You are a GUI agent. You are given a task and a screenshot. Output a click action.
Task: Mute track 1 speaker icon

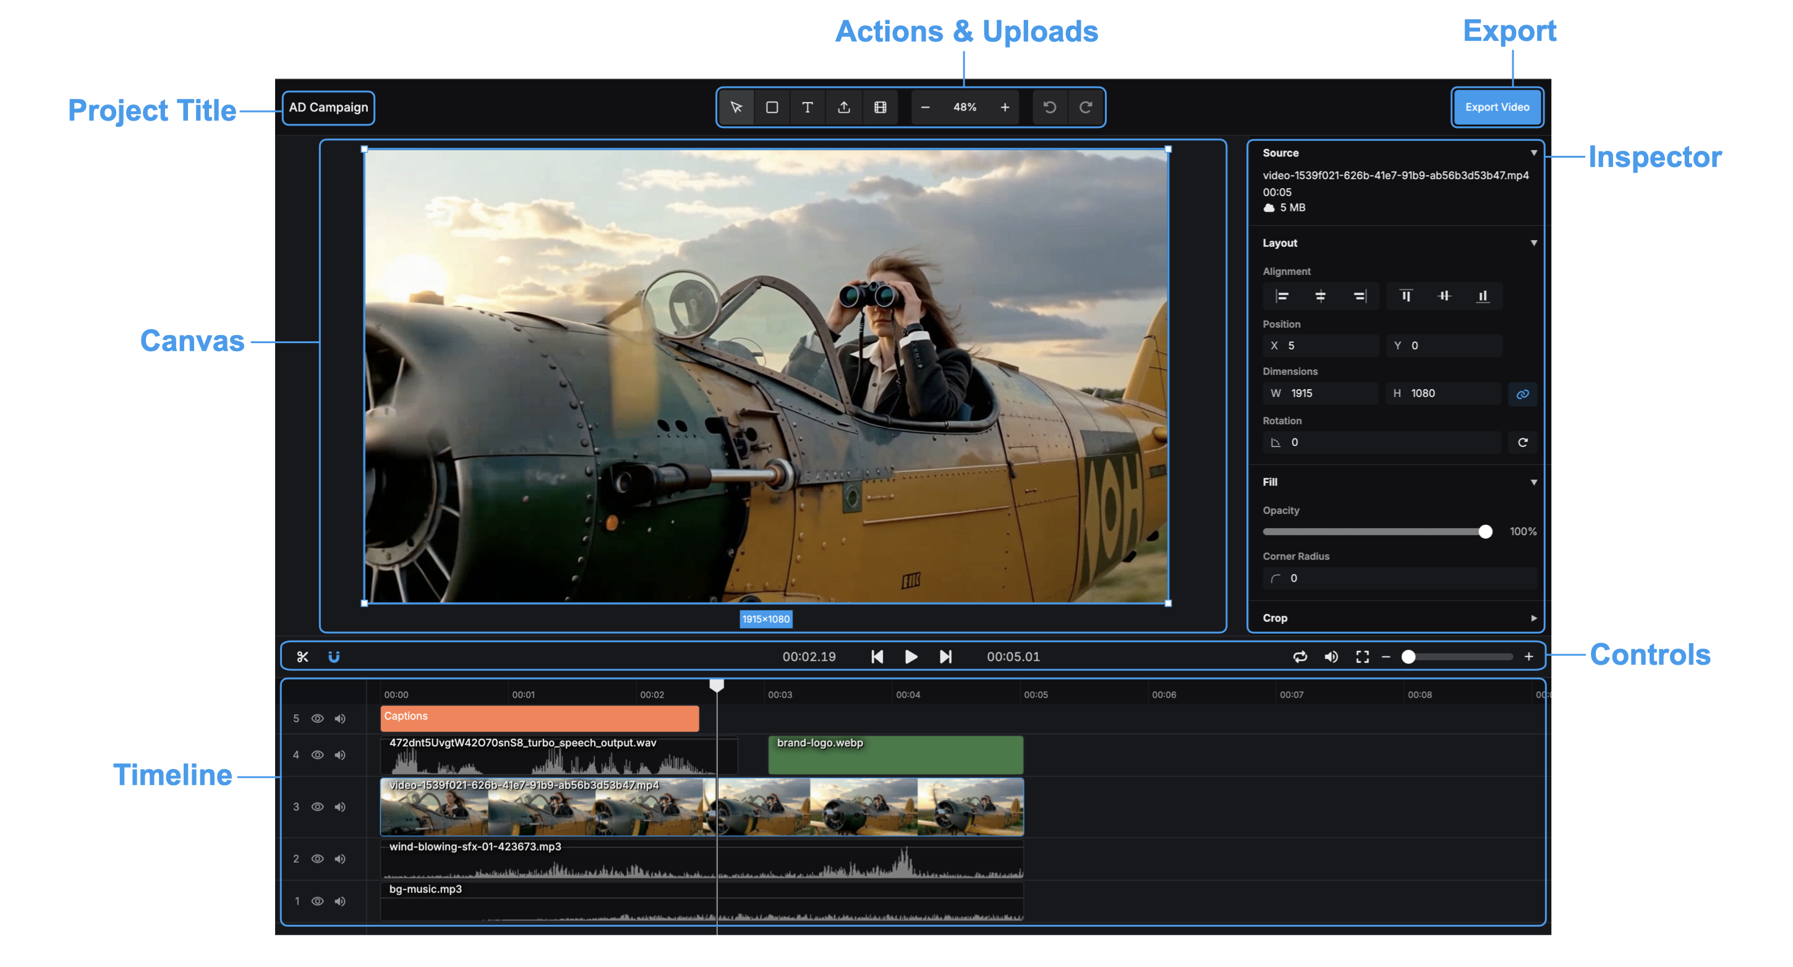pos(339,902)
